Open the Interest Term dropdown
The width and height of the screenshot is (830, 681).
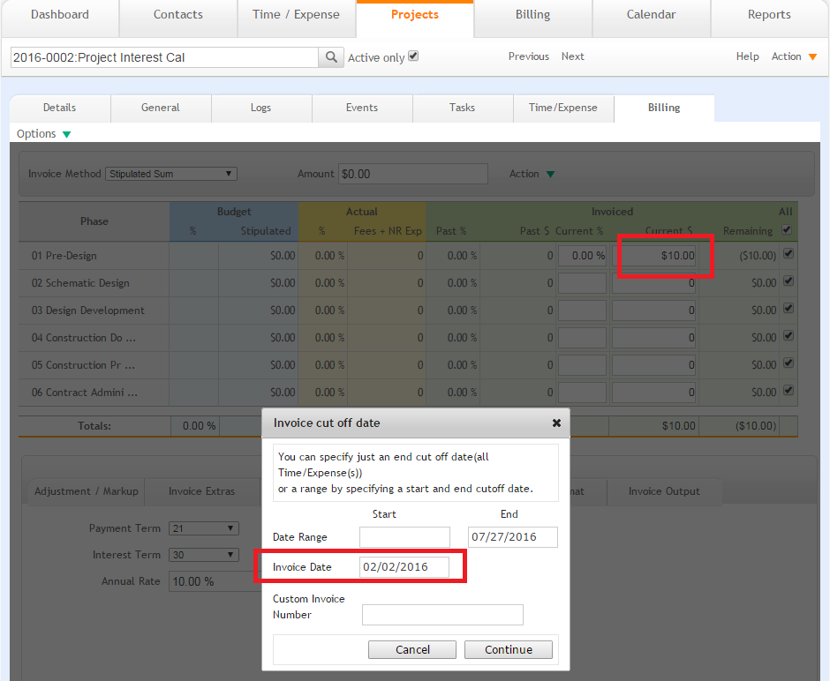(x=203, y=555)
